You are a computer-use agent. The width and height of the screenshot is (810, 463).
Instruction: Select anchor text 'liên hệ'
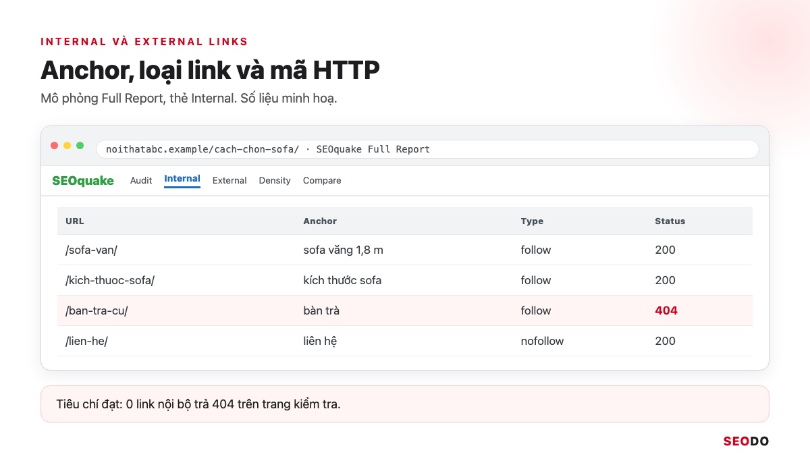click(320, 341)
